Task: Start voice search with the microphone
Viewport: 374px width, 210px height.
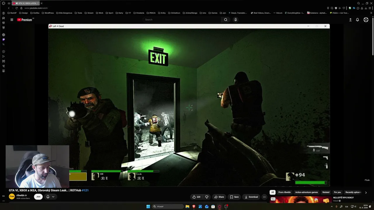Action: pyautogui.click(x=236, y=20)
